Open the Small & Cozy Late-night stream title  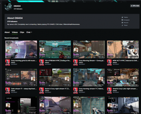click(125, 89)
